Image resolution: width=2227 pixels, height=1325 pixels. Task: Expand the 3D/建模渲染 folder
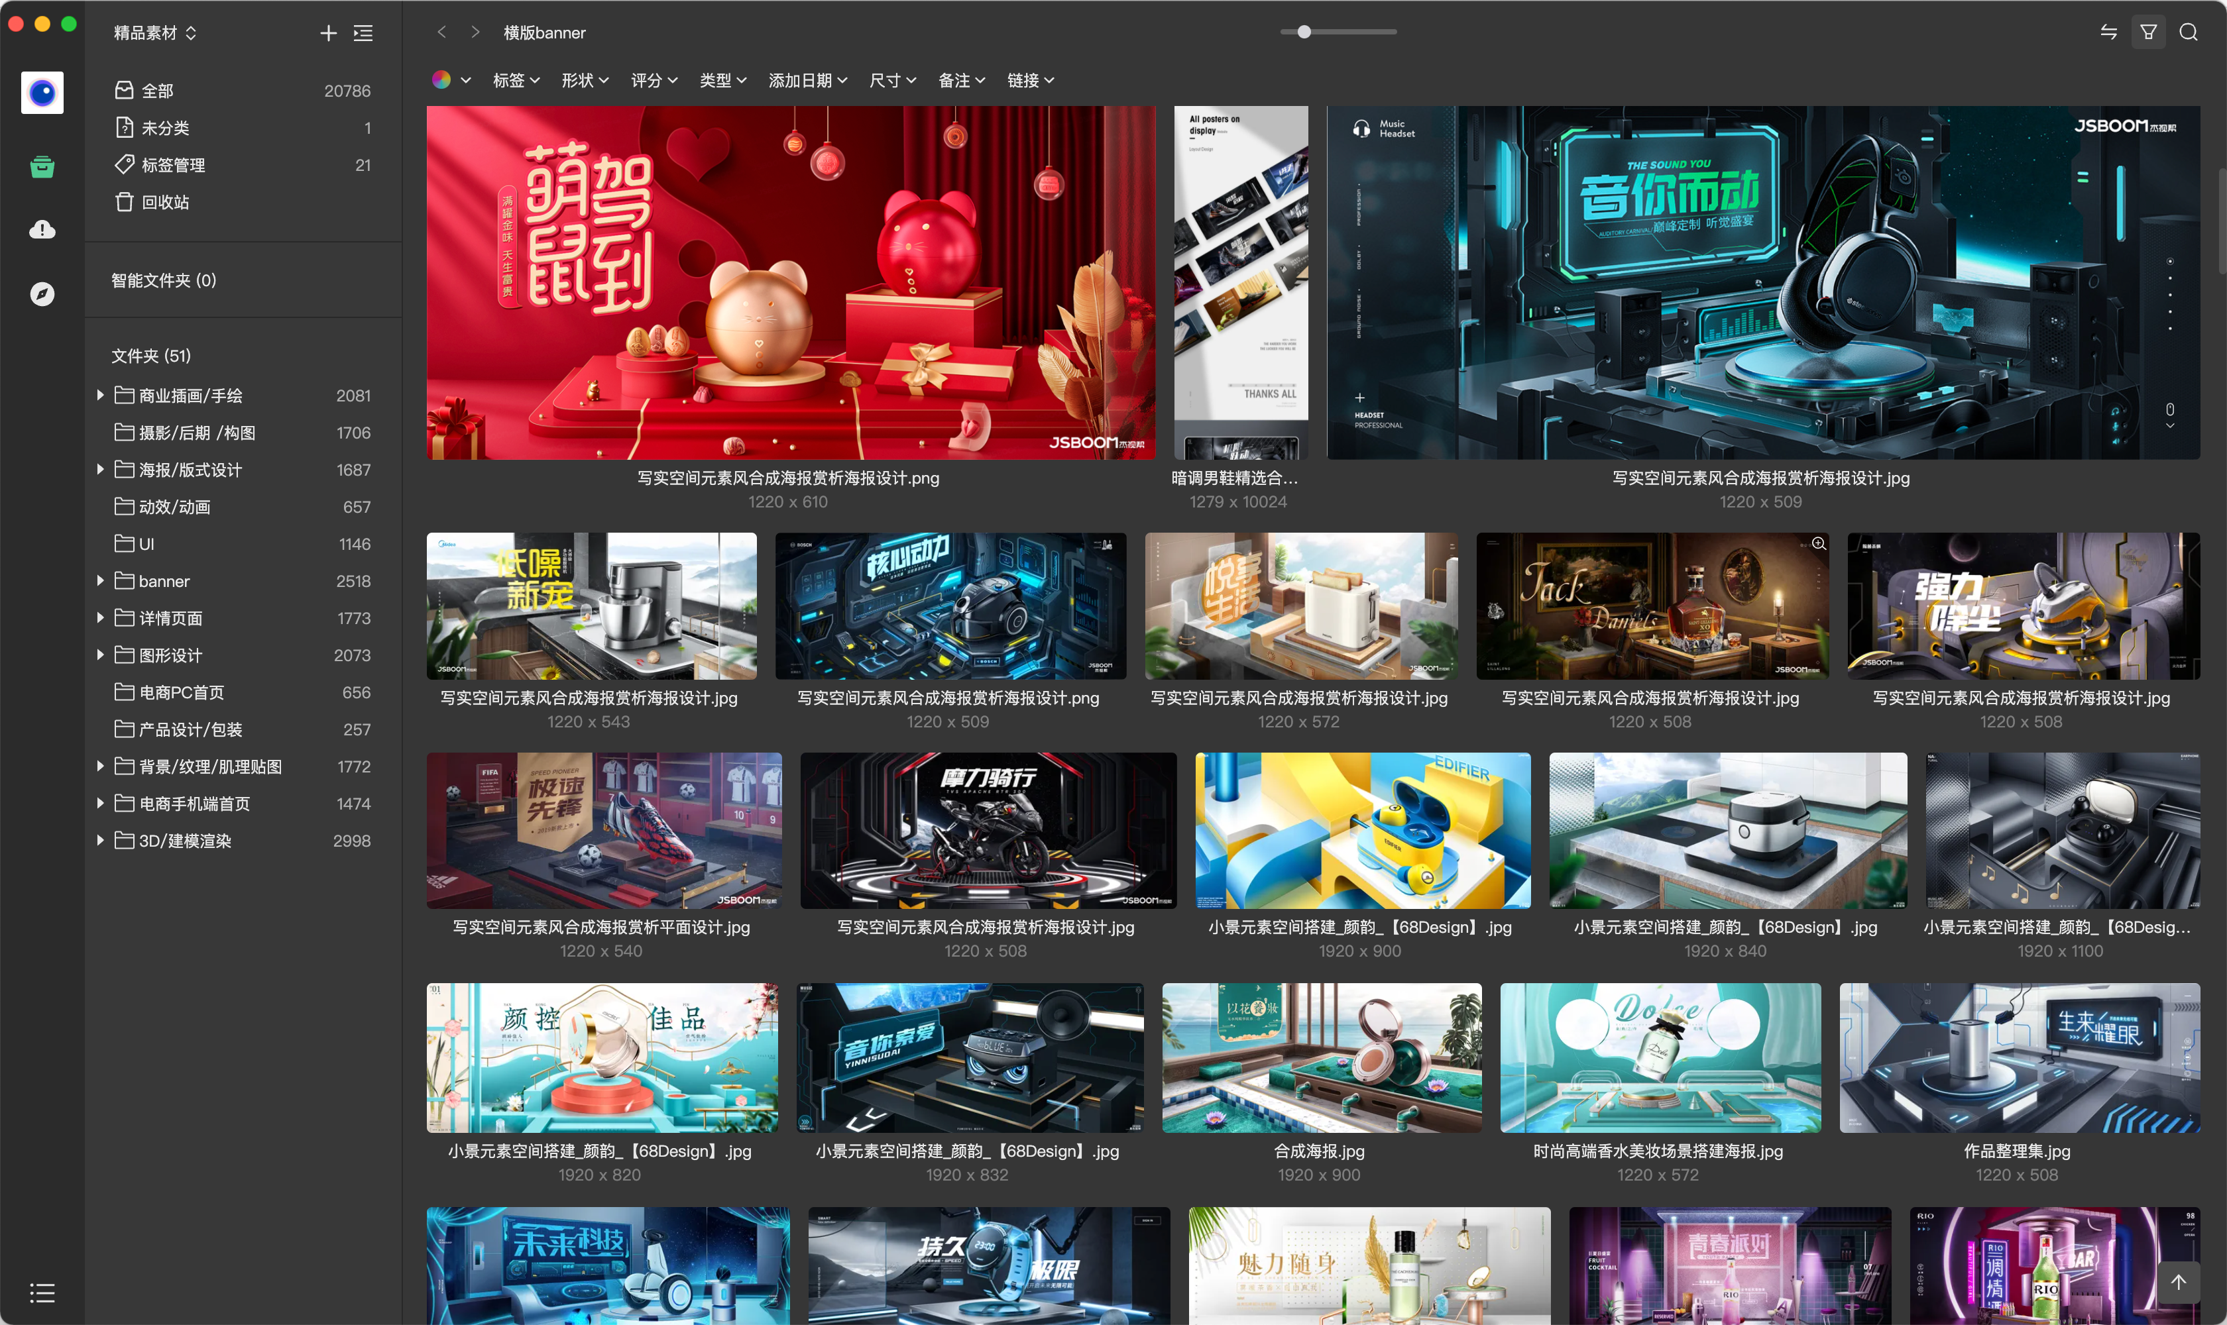(x=100, y=841)
